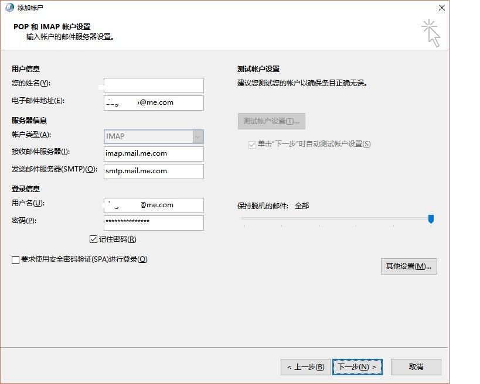The width and height of the screenshot is (480, 384).
Task: Click the 下一步(N) button
Action: coord(358,367)
